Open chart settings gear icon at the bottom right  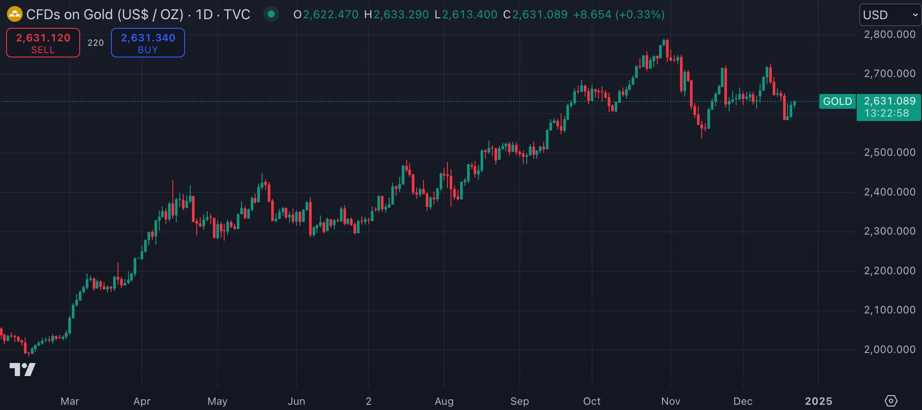tap(891, 400)
